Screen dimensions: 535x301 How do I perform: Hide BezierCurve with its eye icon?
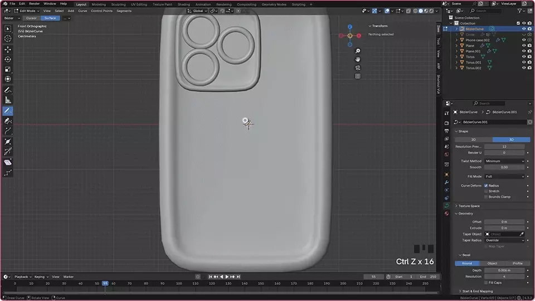coord(524,29)
